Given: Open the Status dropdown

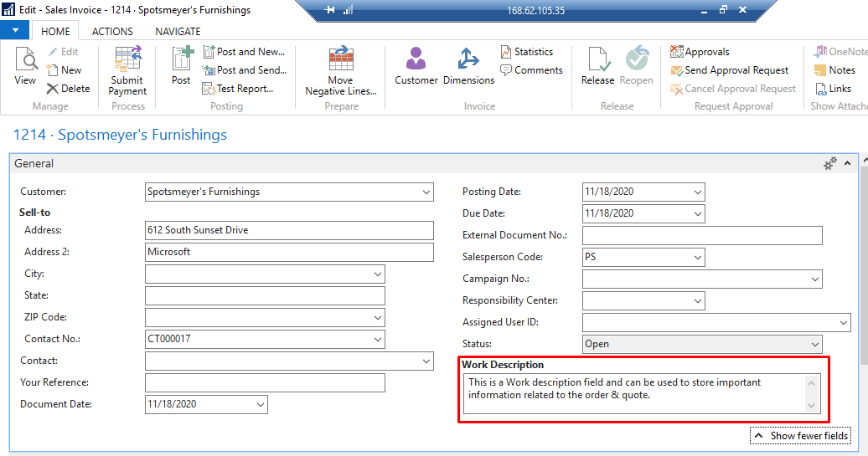Looking at the screenshot, I should [815, 345].
